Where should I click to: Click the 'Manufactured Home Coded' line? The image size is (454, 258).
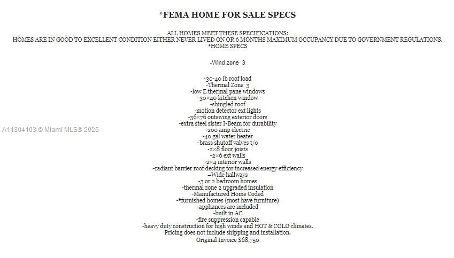(x=227, y=194)
